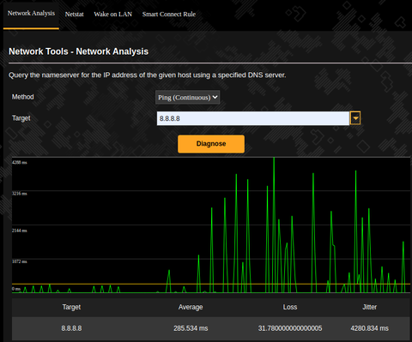The height and width of the screenshot is (342, 412).
Task: Select the 8.8.8.8 result cell
Action: (71, 328)
